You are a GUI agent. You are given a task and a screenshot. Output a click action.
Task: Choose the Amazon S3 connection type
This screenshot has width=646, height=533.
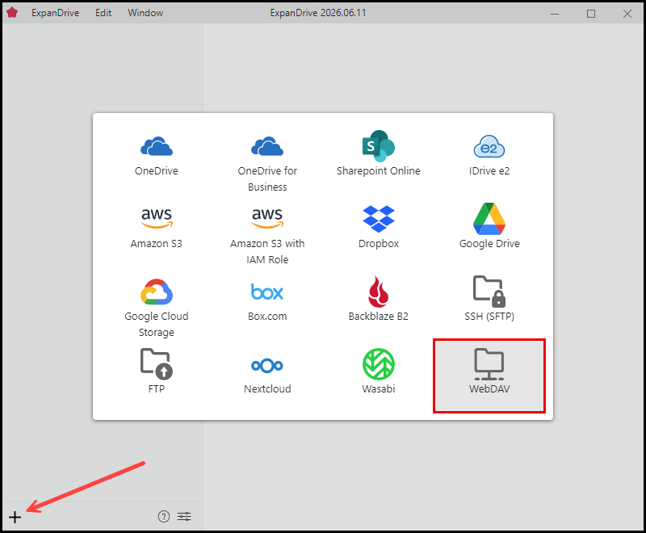[x=156, y=229]
